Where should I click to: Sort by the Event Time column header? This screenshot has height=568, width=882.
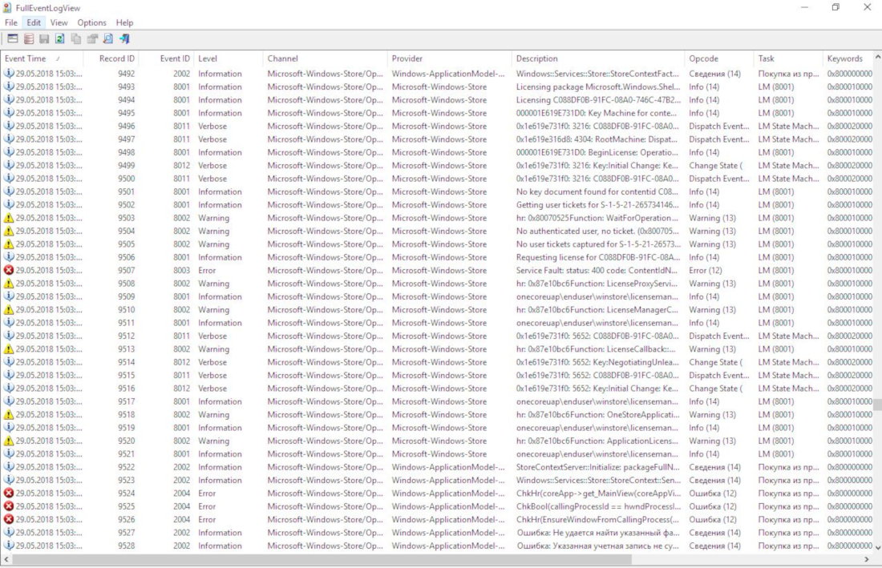click(42, 58)
